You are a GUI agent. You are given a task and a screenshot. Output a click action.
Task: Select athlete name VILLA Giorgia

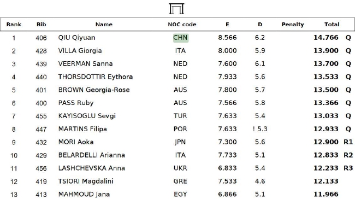(x=80, y=51)
